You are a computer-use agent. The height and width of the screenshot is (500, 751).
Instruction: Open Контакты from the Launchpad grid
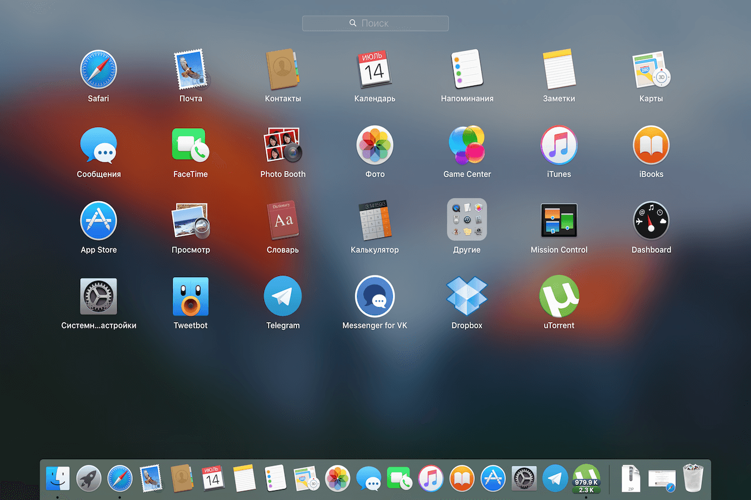point(283,69)
